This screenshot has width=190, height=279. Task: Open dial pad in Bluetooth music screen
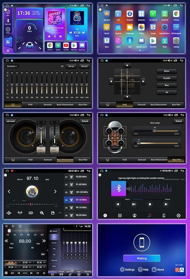[x=120, y=215]
